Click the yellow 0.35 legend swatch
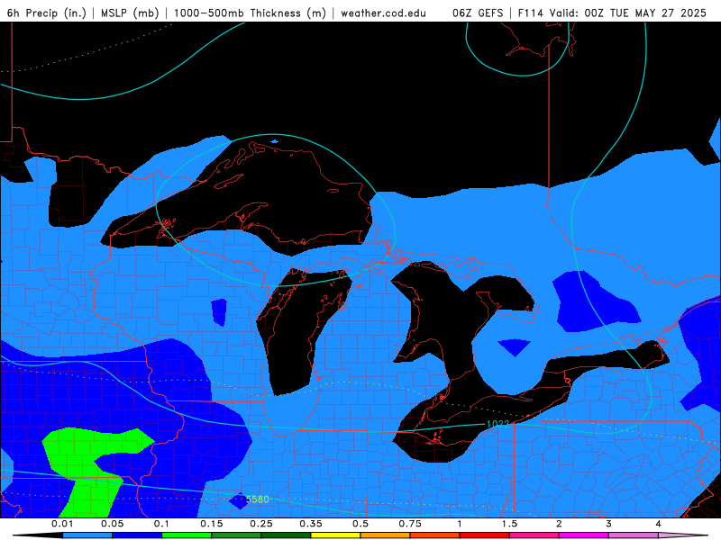The height and width of the screenshot is (540, 721). point(335,535)
